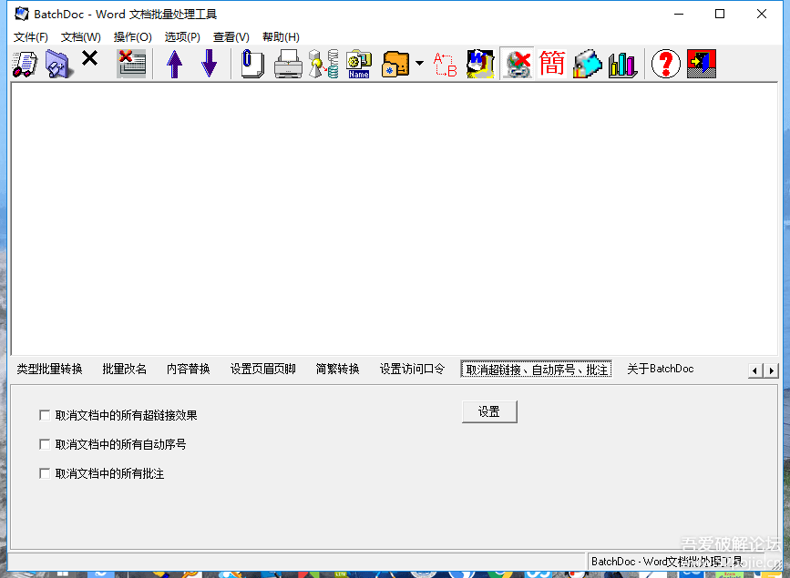Close the BatchDoc window
This screenshot has height=578, width=790.
(761, 14)
